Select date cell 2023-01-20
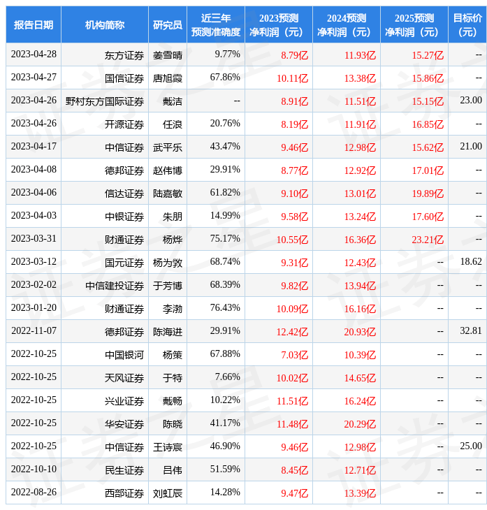The height and width of the screenshot is (510, 487). pos(34,308)
